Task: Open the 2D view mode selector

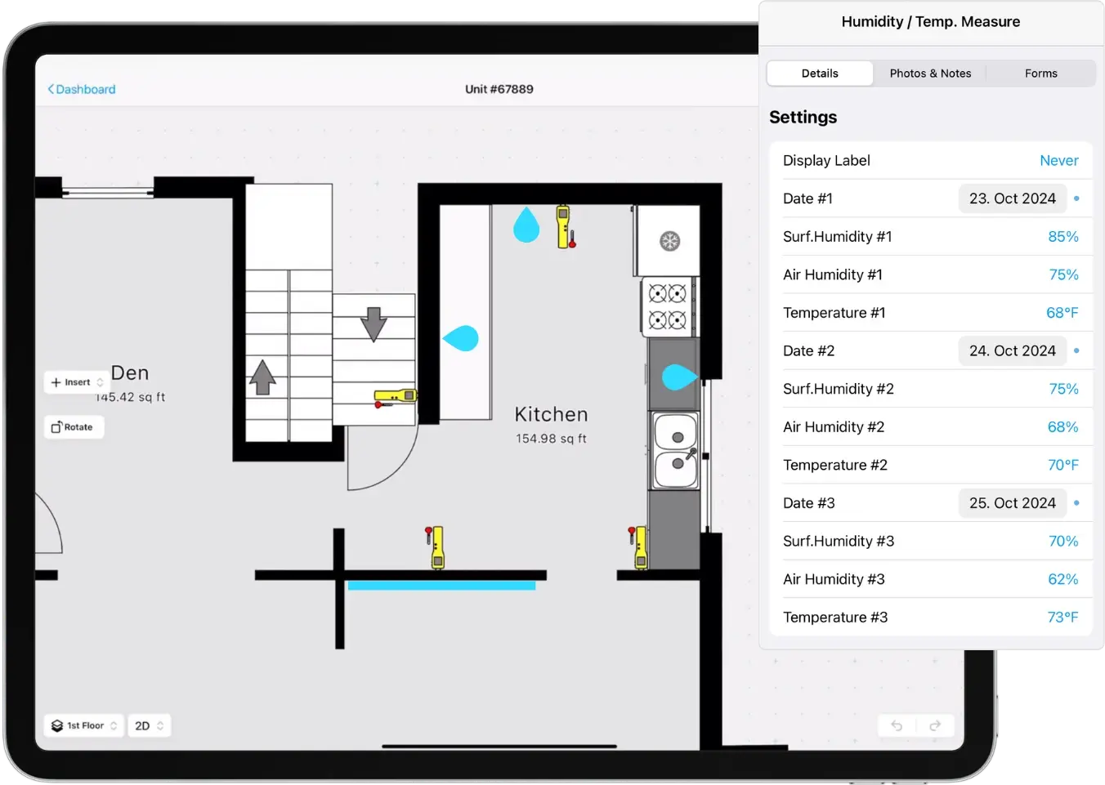Action: tap(148, 725)
